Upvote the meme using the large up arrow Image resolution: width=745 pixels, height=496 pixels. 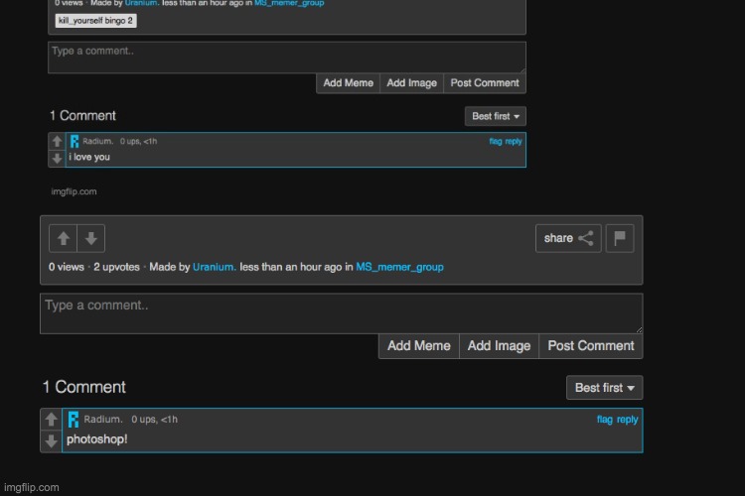tap(64, 238)
